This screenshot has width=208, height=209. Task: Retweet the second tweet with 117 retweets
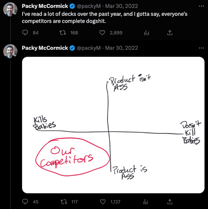pos(64,201)
